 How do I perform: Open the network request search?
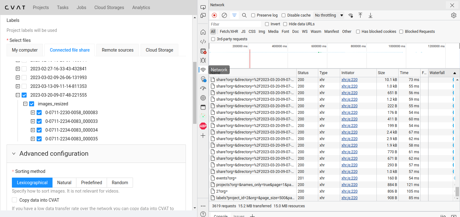[x=244, y=15]
